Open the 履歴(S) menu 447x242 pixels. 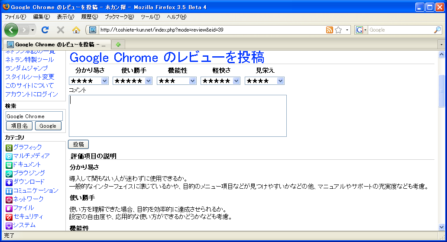pos(89,17)
